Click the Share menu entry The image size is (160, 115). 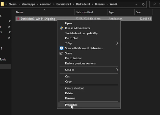[89, 53]
